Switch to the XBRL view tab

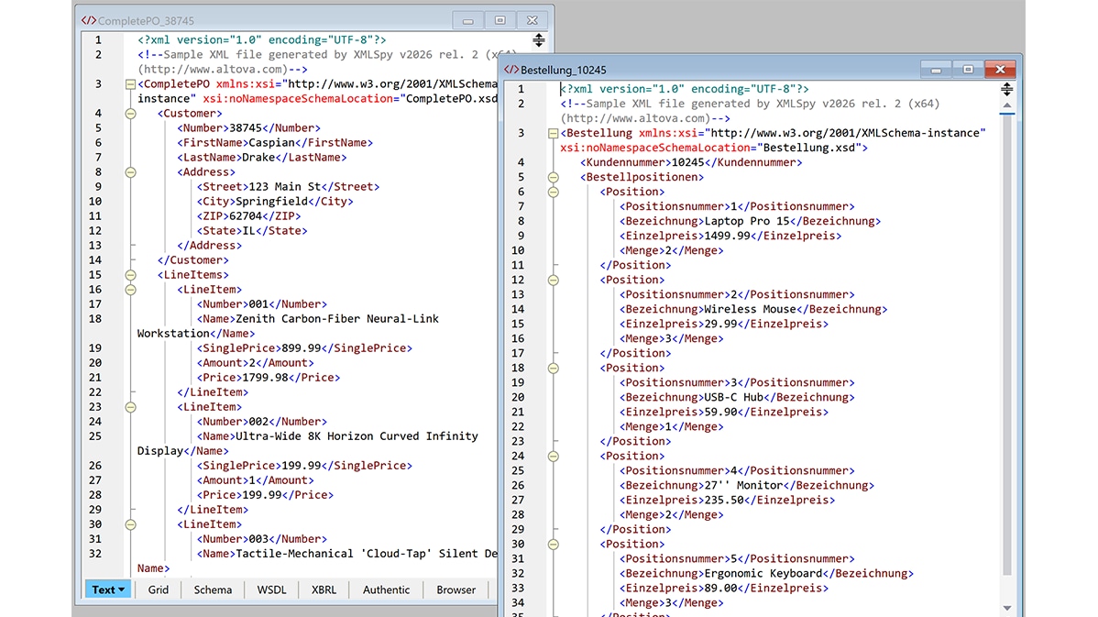click(324, 589)
